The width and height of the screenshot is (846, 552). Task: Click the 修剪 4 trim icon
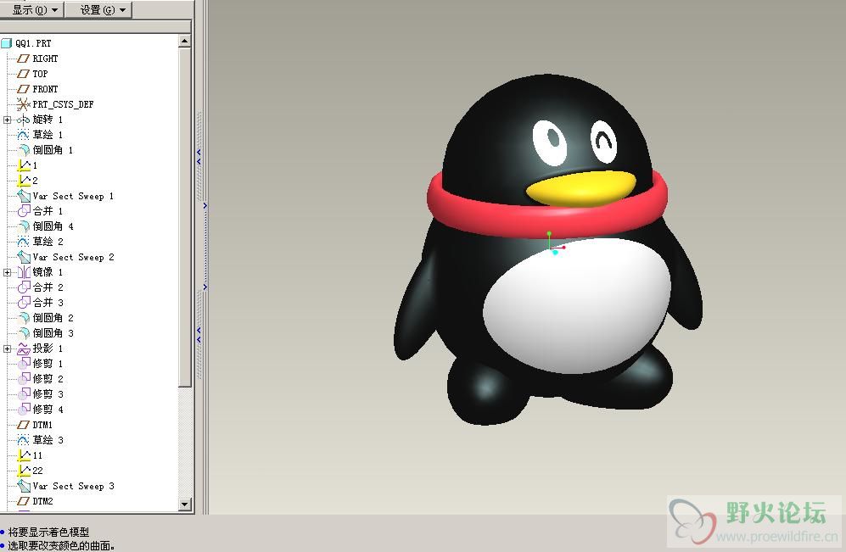click(23, 410)
